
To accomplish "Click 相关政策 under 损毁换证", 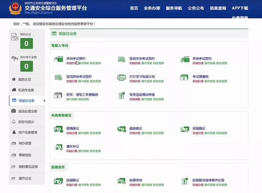I will click(222, 133).
